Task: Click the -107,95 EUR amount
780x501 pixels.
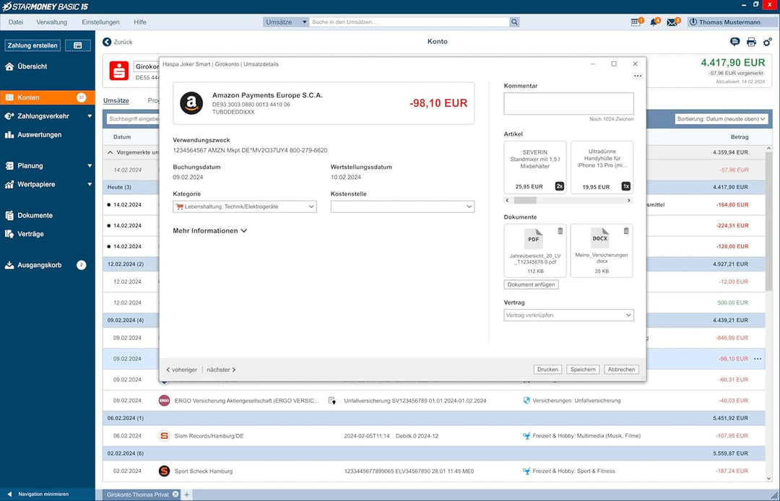Action: coord(733,436)
